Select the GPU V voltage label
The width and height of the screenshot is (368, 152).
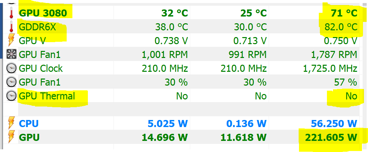32,41
